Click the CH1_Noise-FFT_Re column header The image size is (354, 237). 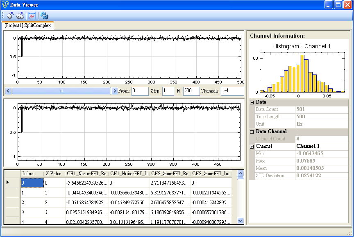(x=86, y=174)
